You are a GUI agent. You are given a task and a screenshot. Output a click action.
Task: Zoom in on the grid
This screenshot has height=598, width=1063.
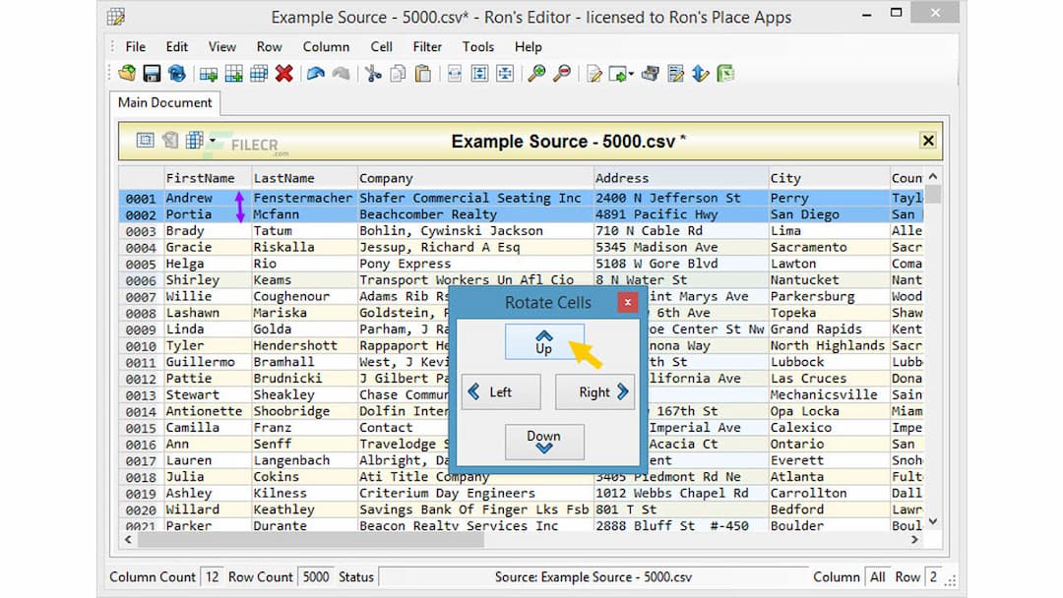(x=536, y=73)
